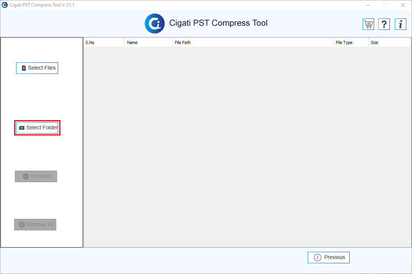Click the Size column header

pos(390,42)
